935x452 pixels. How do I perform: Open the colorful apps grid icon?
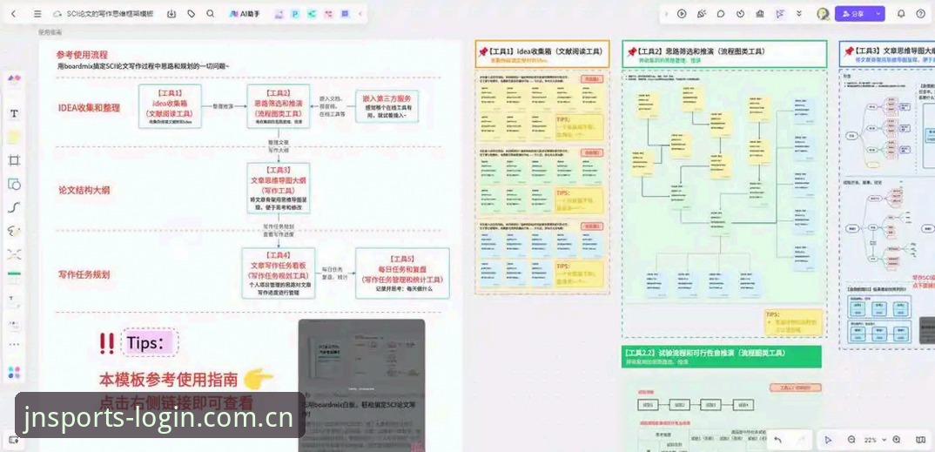[14, 372]
